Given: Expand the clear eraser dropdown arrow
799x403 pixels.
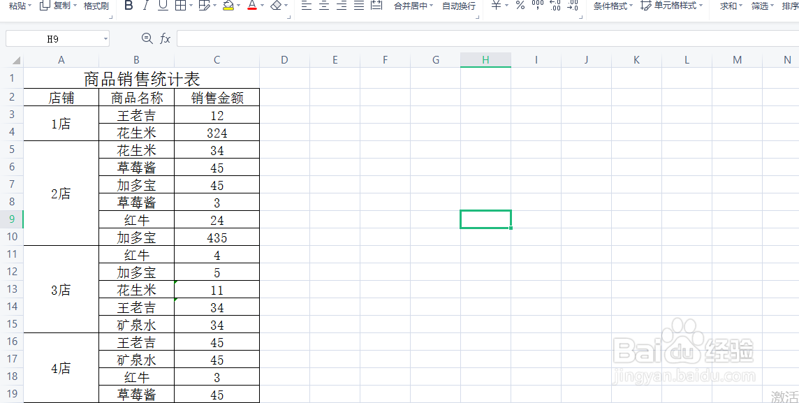Looking at the screenshot, I should point(286,6).
